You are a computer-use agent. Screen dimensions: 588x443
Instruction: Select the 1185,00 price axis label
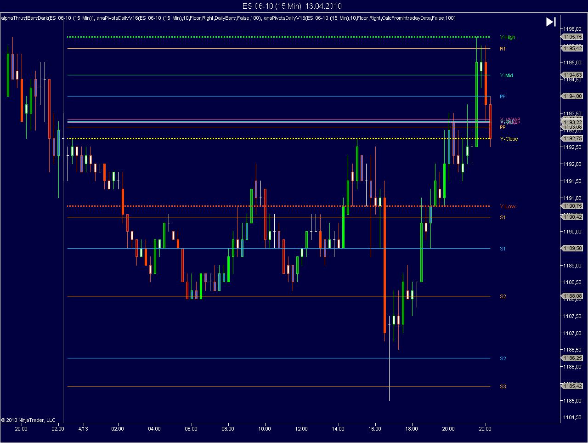click(x=572, y=401)
